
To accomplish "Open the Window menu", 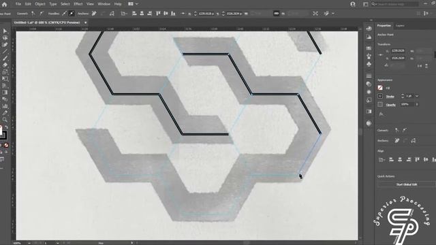I will (x=104, y=4).
